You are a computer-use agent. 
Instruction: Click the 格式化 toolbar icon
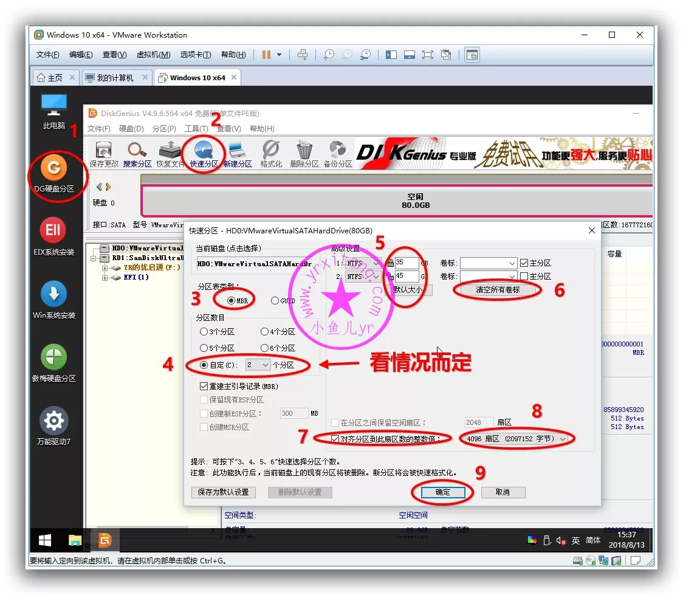pos(271,154)
